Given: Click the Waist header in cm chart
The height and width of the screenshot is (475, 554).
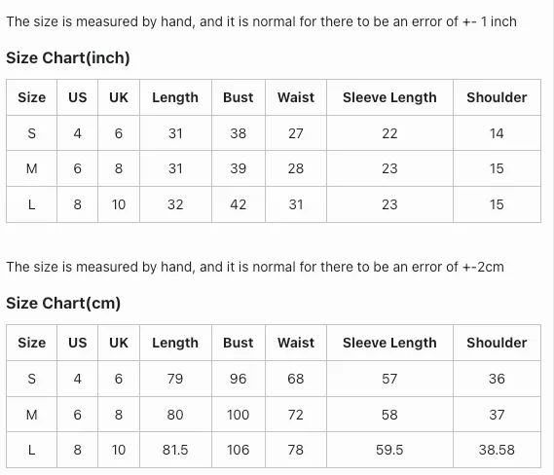Looking at the screenshot, I should [296, 343].
